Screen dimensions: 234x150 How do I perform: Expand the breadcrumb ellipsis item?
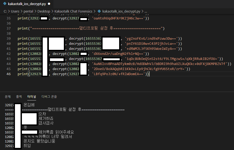point(146,11)
